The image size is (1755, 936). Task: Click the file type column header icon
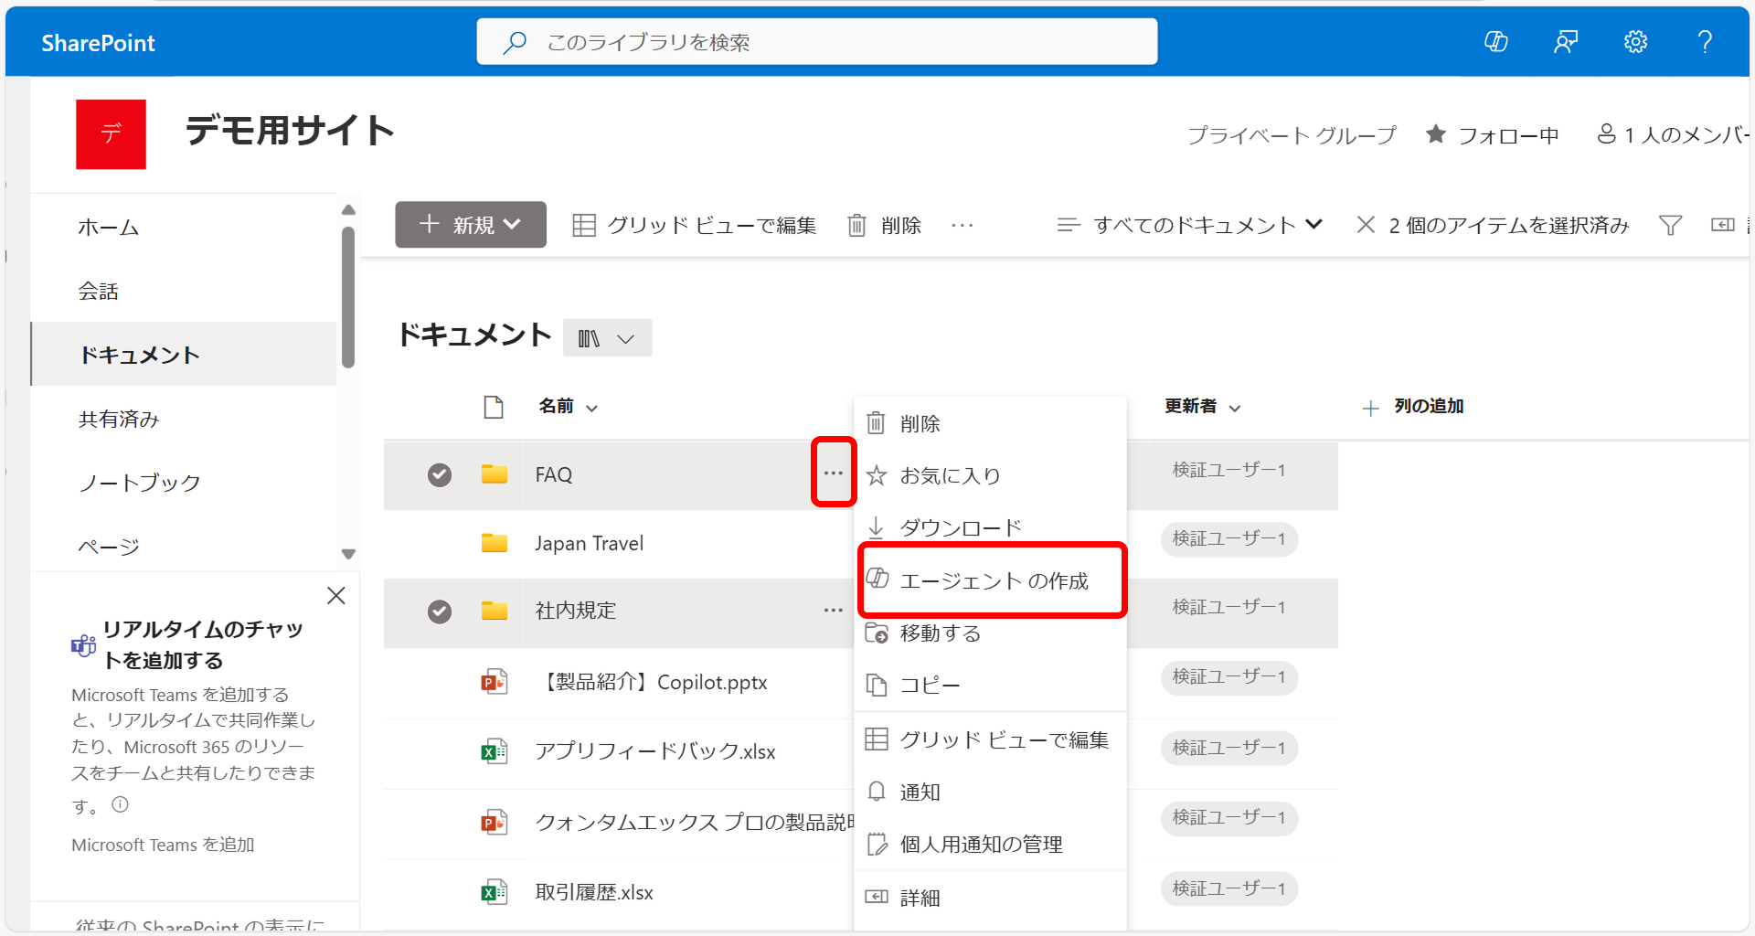click(494, 407)
